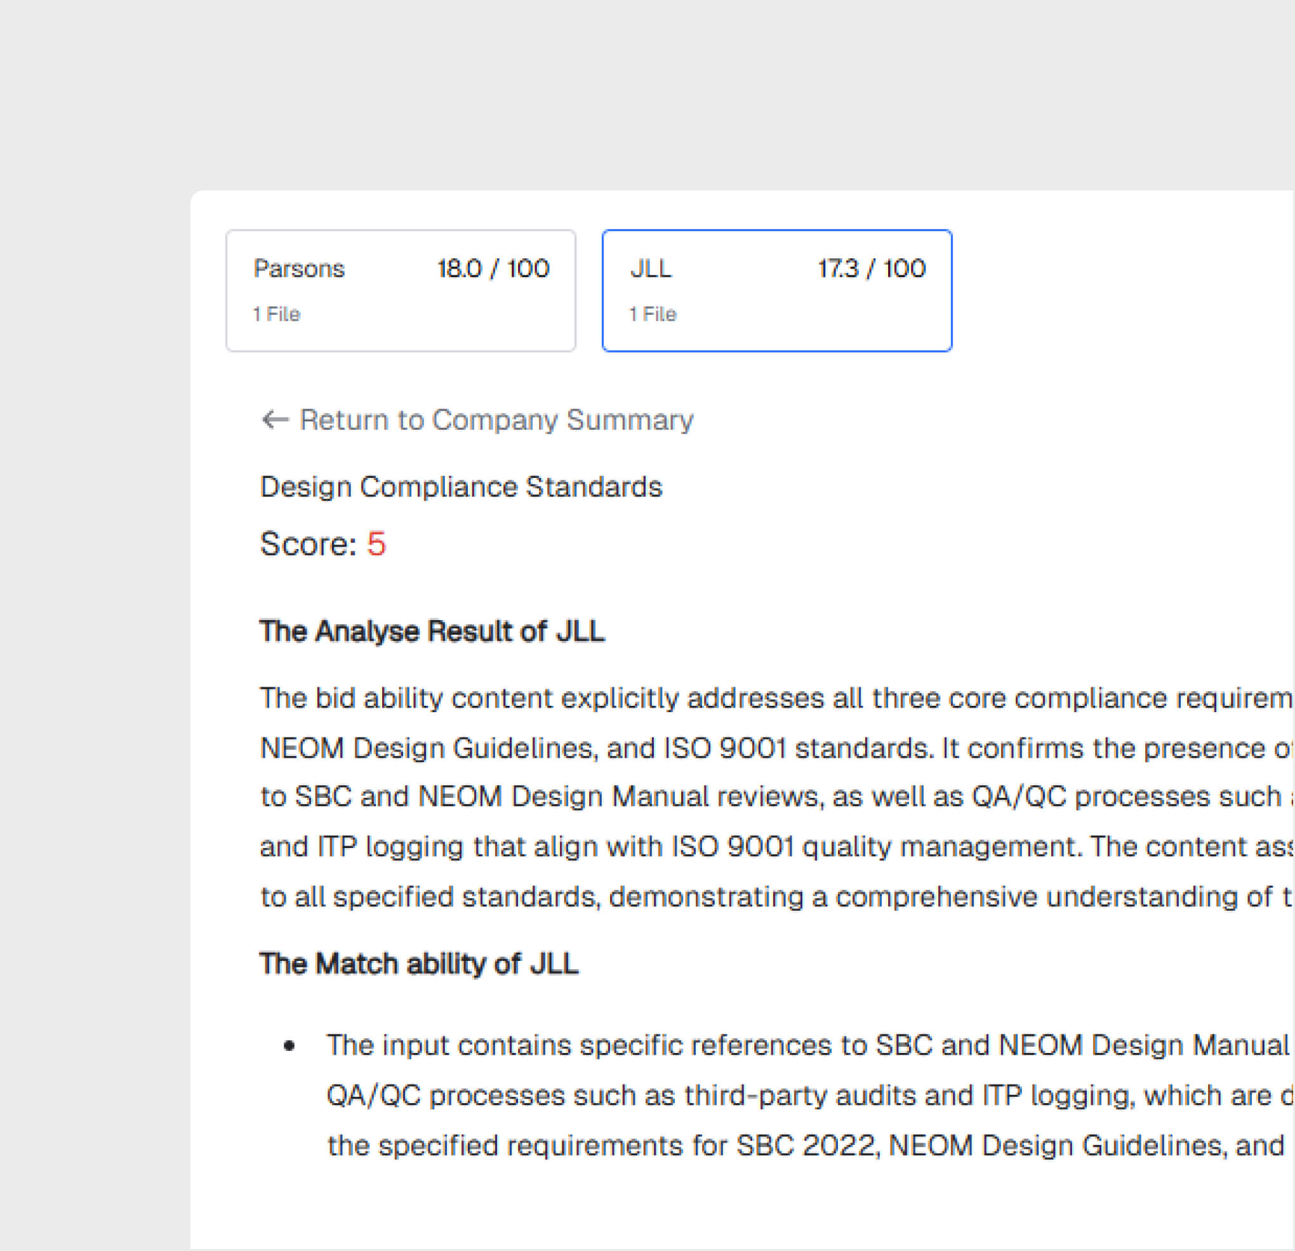The width and height of the screenshot is (1295, 1251).
Task: Click the JLL 17.3 / 100 score
Action: (871, 269)
